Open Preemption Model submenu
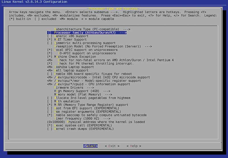The height and width of the screenshot is (158, 228). 103,46
